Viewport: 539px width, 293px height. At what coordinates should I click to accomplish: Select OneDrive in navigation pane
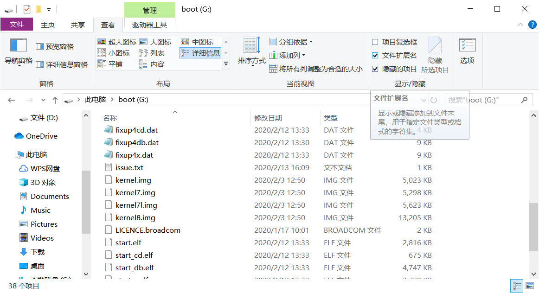(36, 136)
